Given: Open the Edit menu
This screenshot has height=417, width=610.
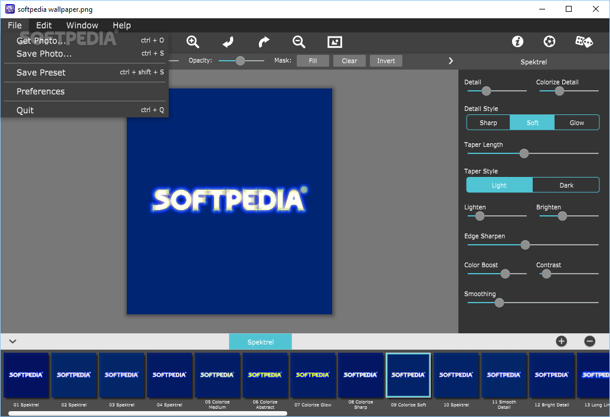Looking at the screenshot, I should coord(44,25).
